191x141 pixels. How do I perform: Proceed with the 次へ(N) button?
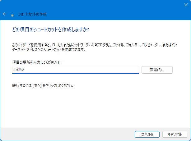tap(147, 134)
